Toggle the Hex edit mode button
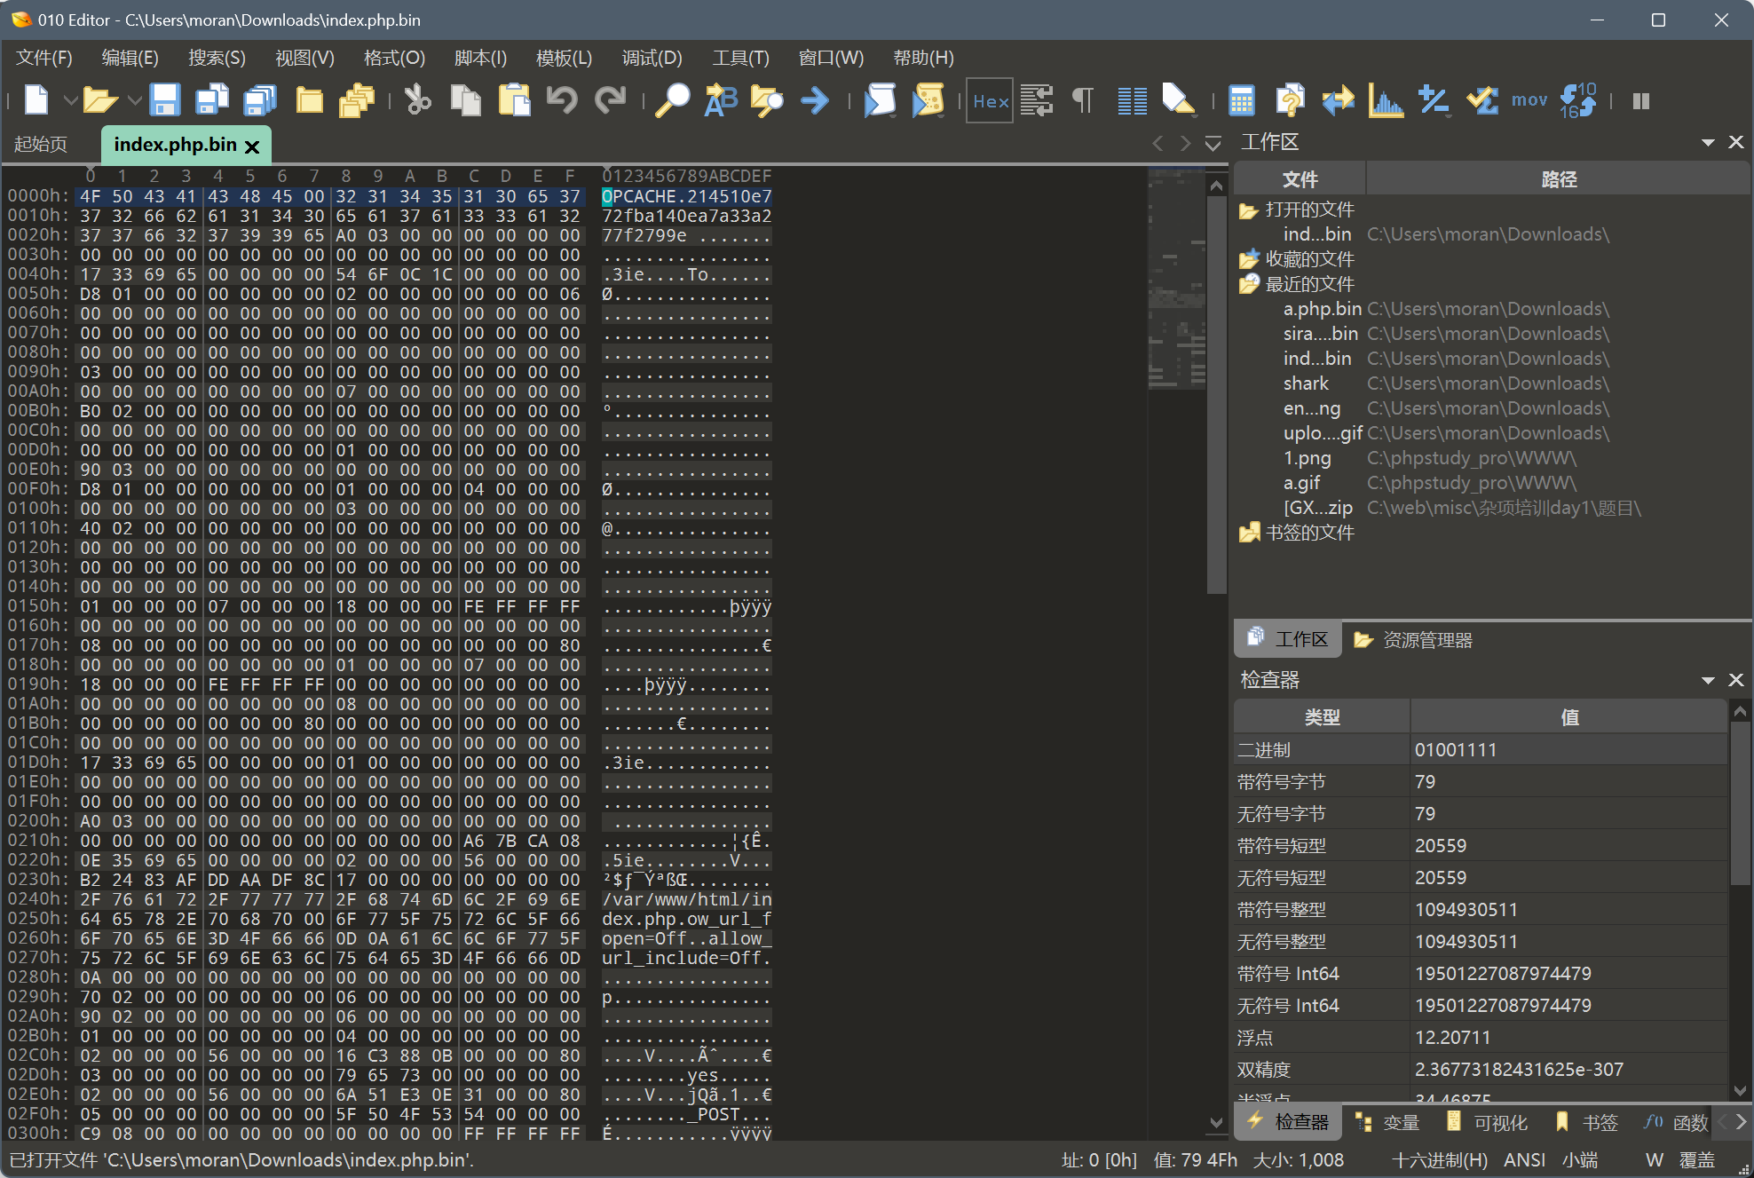The height and width of the screenshot is (1178, 1754). (x=990, y=101)
